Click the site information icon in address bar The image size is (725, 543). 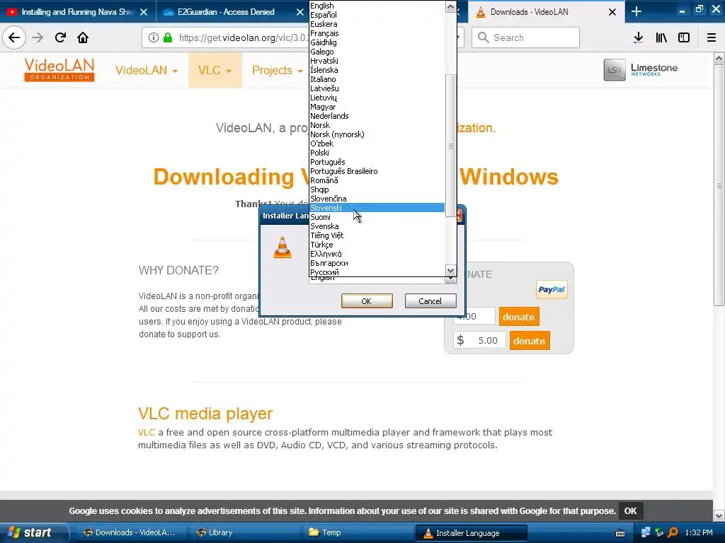click(x=154, y=37)
